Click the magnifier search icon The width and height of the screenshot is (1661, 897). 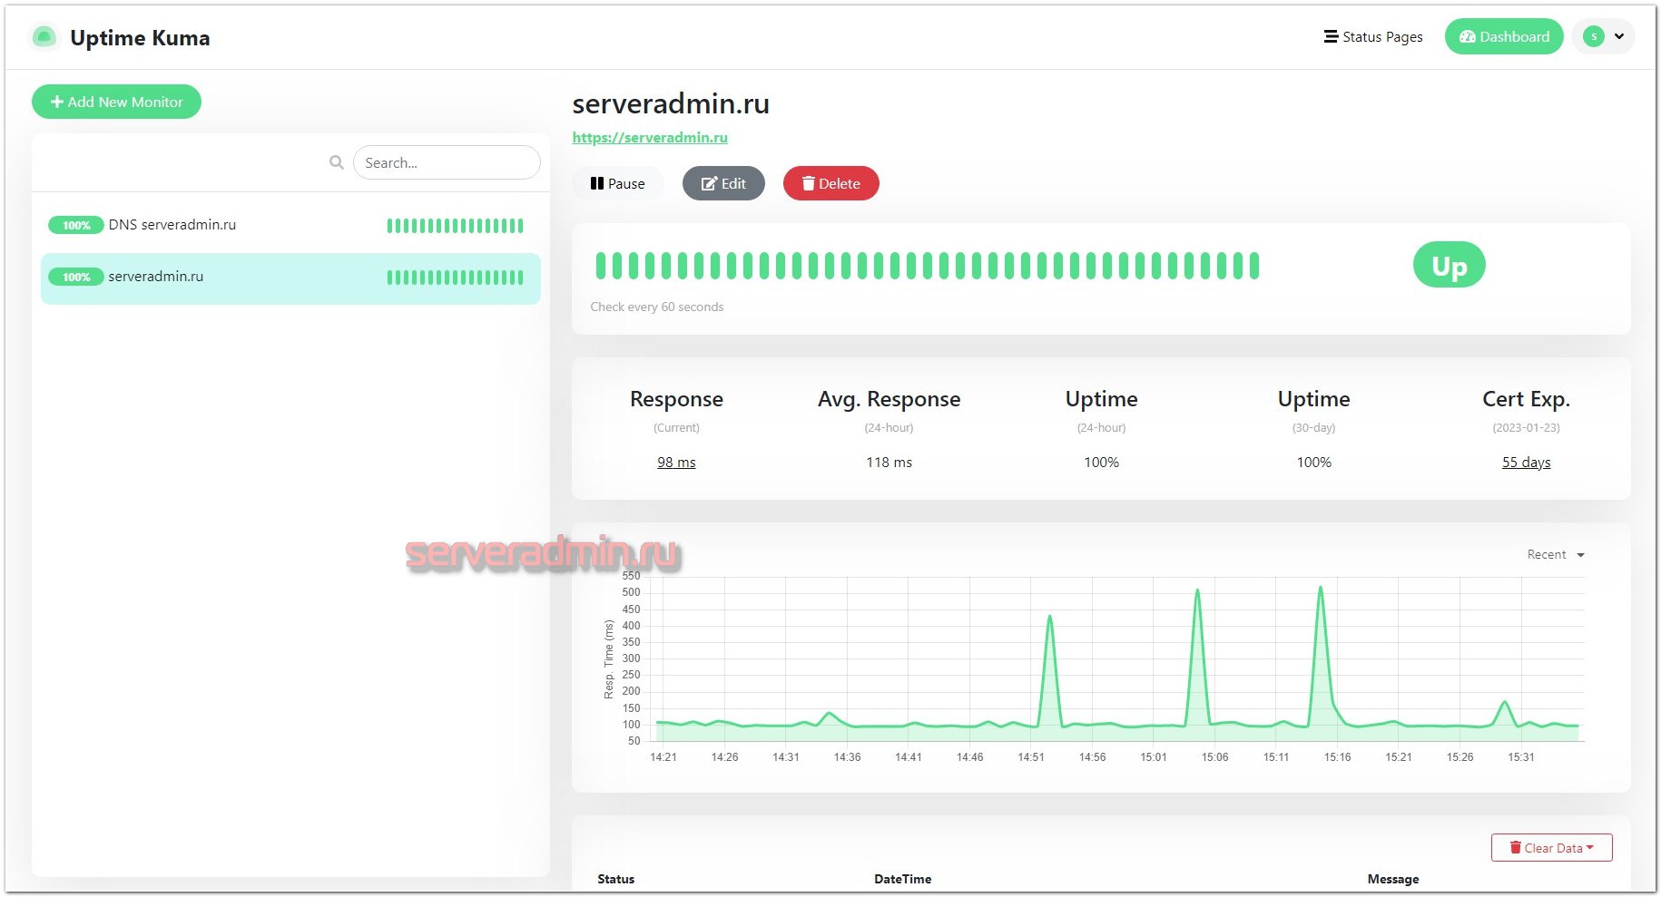[335, 161]
